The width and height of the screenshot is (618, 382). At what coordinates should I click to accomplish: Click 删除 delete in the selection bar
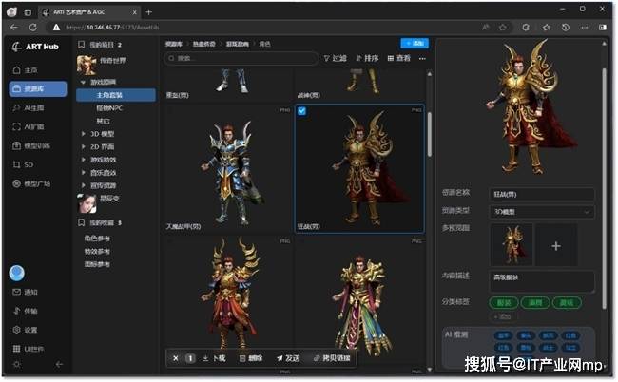(251, 358)
